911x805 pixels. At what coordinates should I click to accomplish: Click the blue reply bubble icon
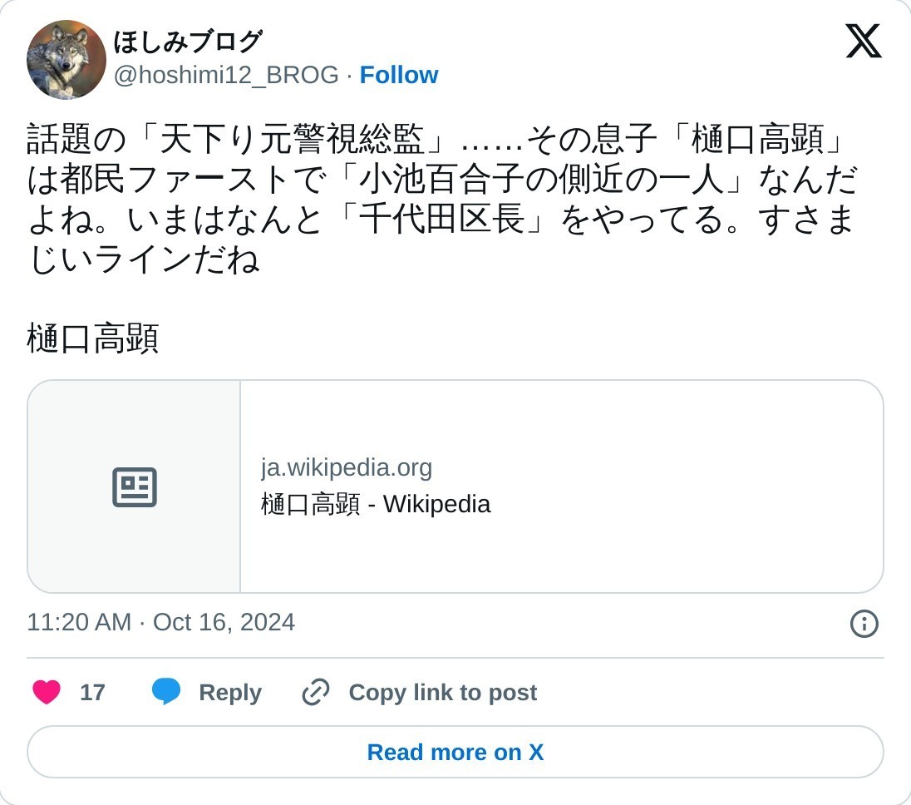coord(166,692)
